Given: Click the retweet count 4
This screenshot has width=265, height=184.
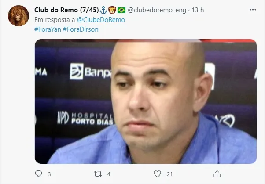Looking at the screenshot, I should tap(109, 174).
